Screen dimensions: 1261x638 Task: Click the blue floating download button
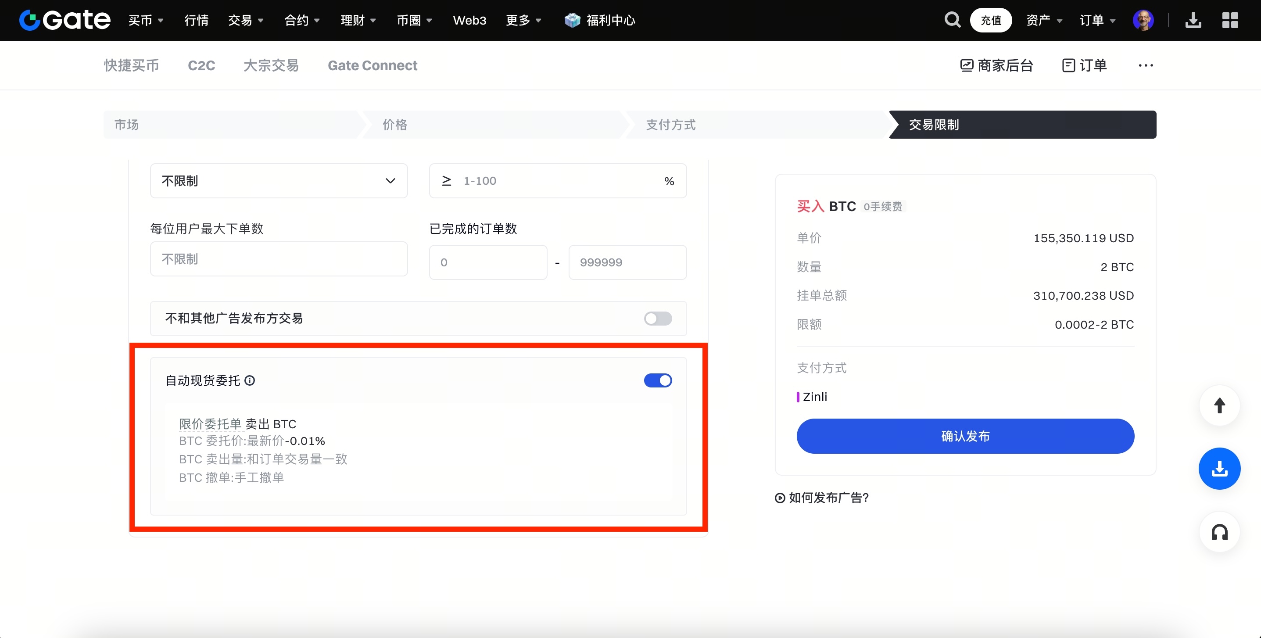click(1219, 469)
